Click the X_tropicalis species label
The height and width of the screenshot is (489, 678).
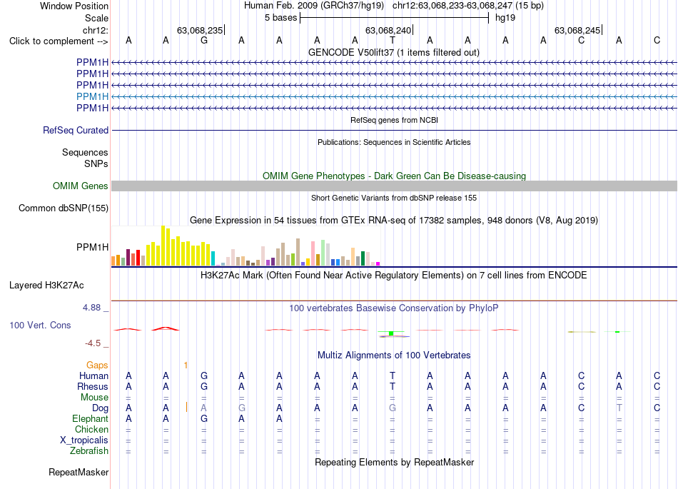coord(84,440)
